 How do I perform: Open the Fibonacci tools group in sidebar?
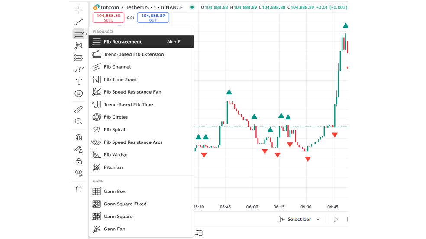(x=78, y=34)
